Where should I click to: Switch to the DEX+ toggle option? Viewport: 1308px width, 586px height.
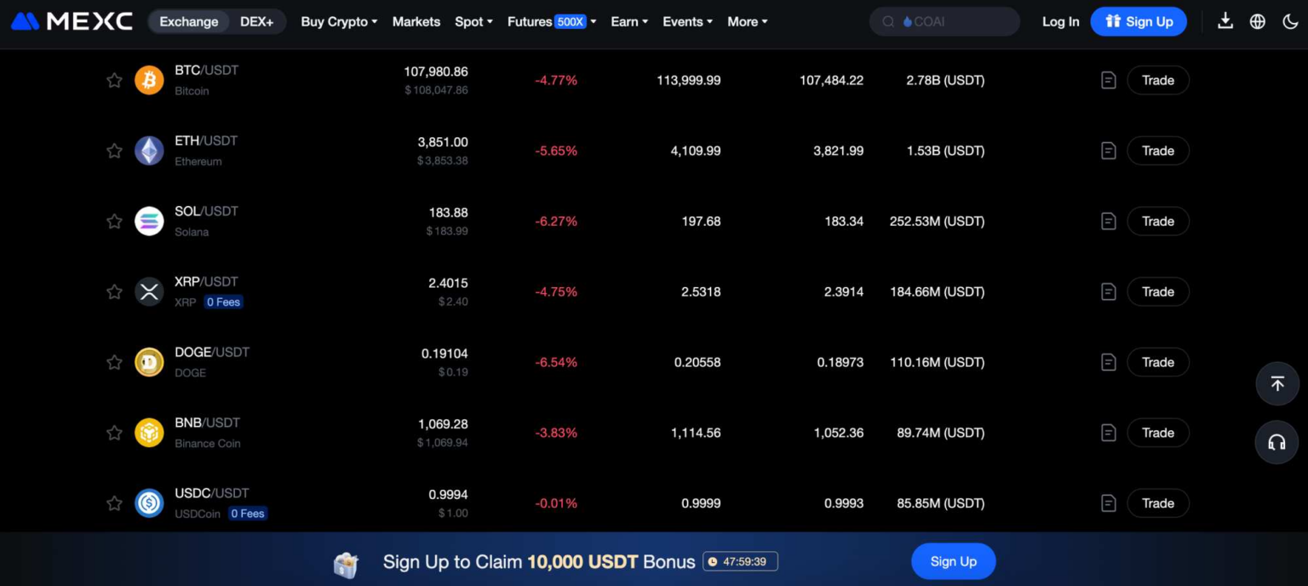(x=256, y=21)
